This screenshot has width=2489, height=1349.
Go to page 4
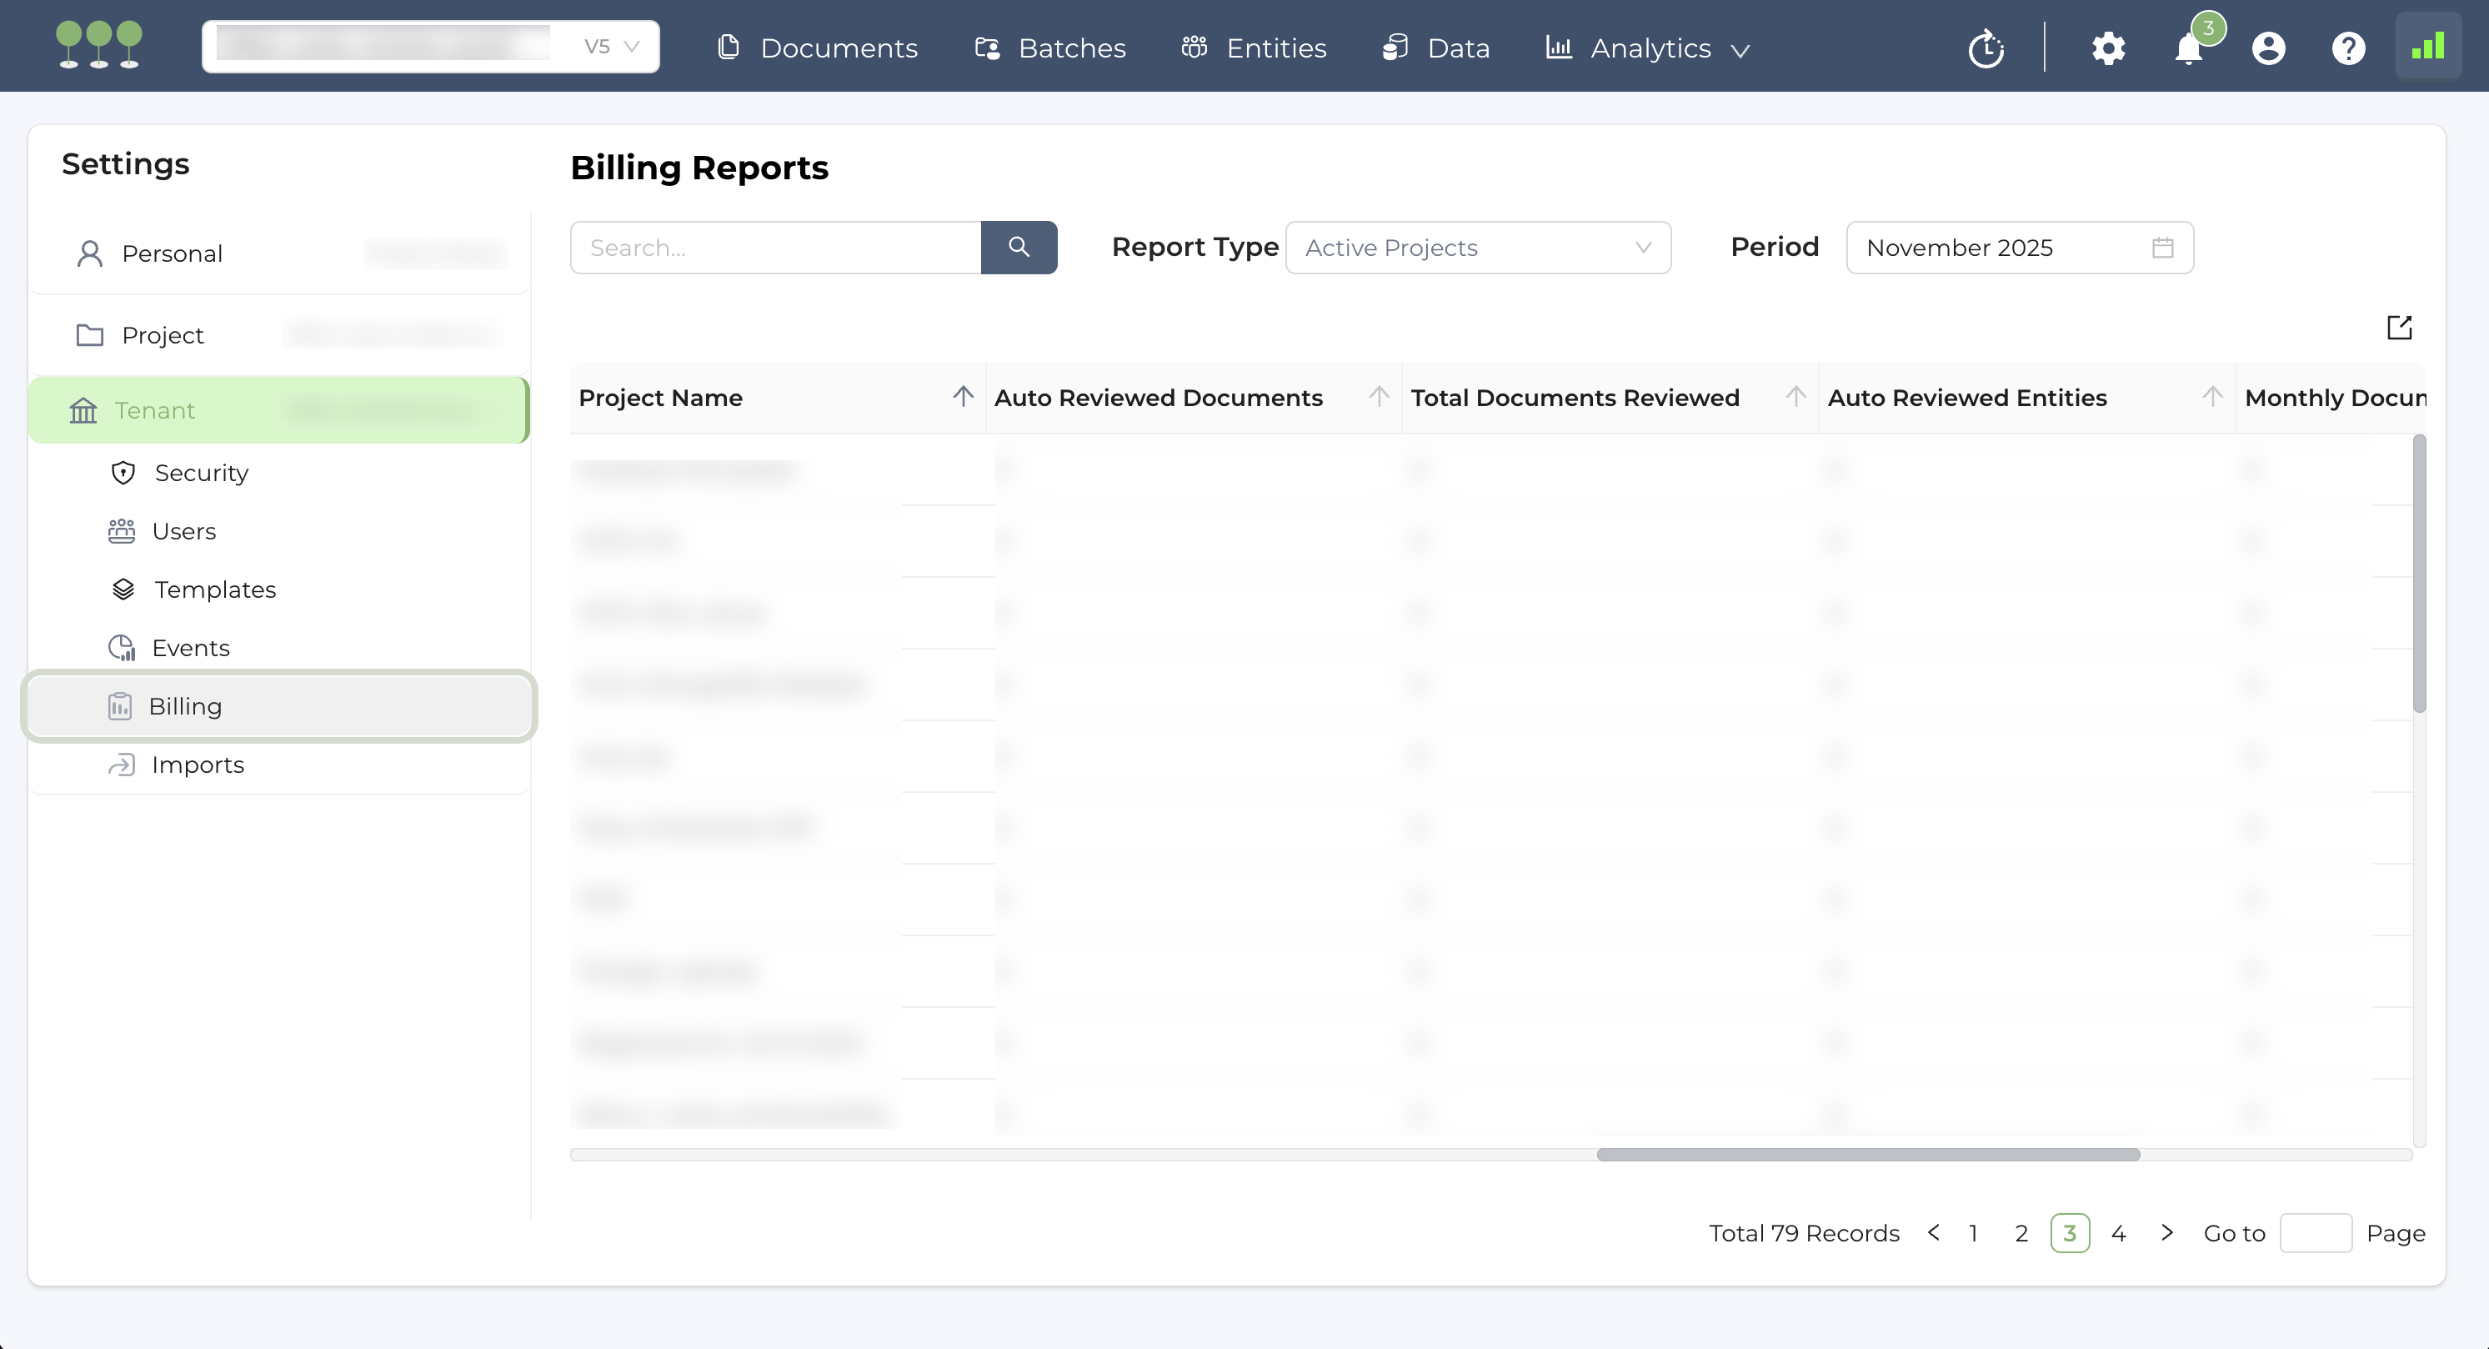[2118, 1233]
